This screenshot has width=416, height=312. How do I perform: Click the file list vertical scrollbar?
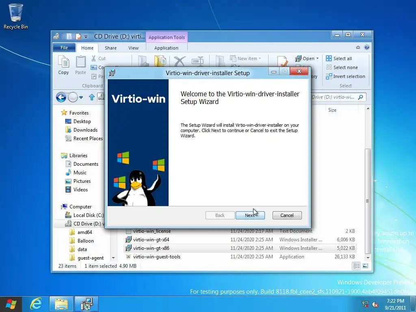pos(368,201)
